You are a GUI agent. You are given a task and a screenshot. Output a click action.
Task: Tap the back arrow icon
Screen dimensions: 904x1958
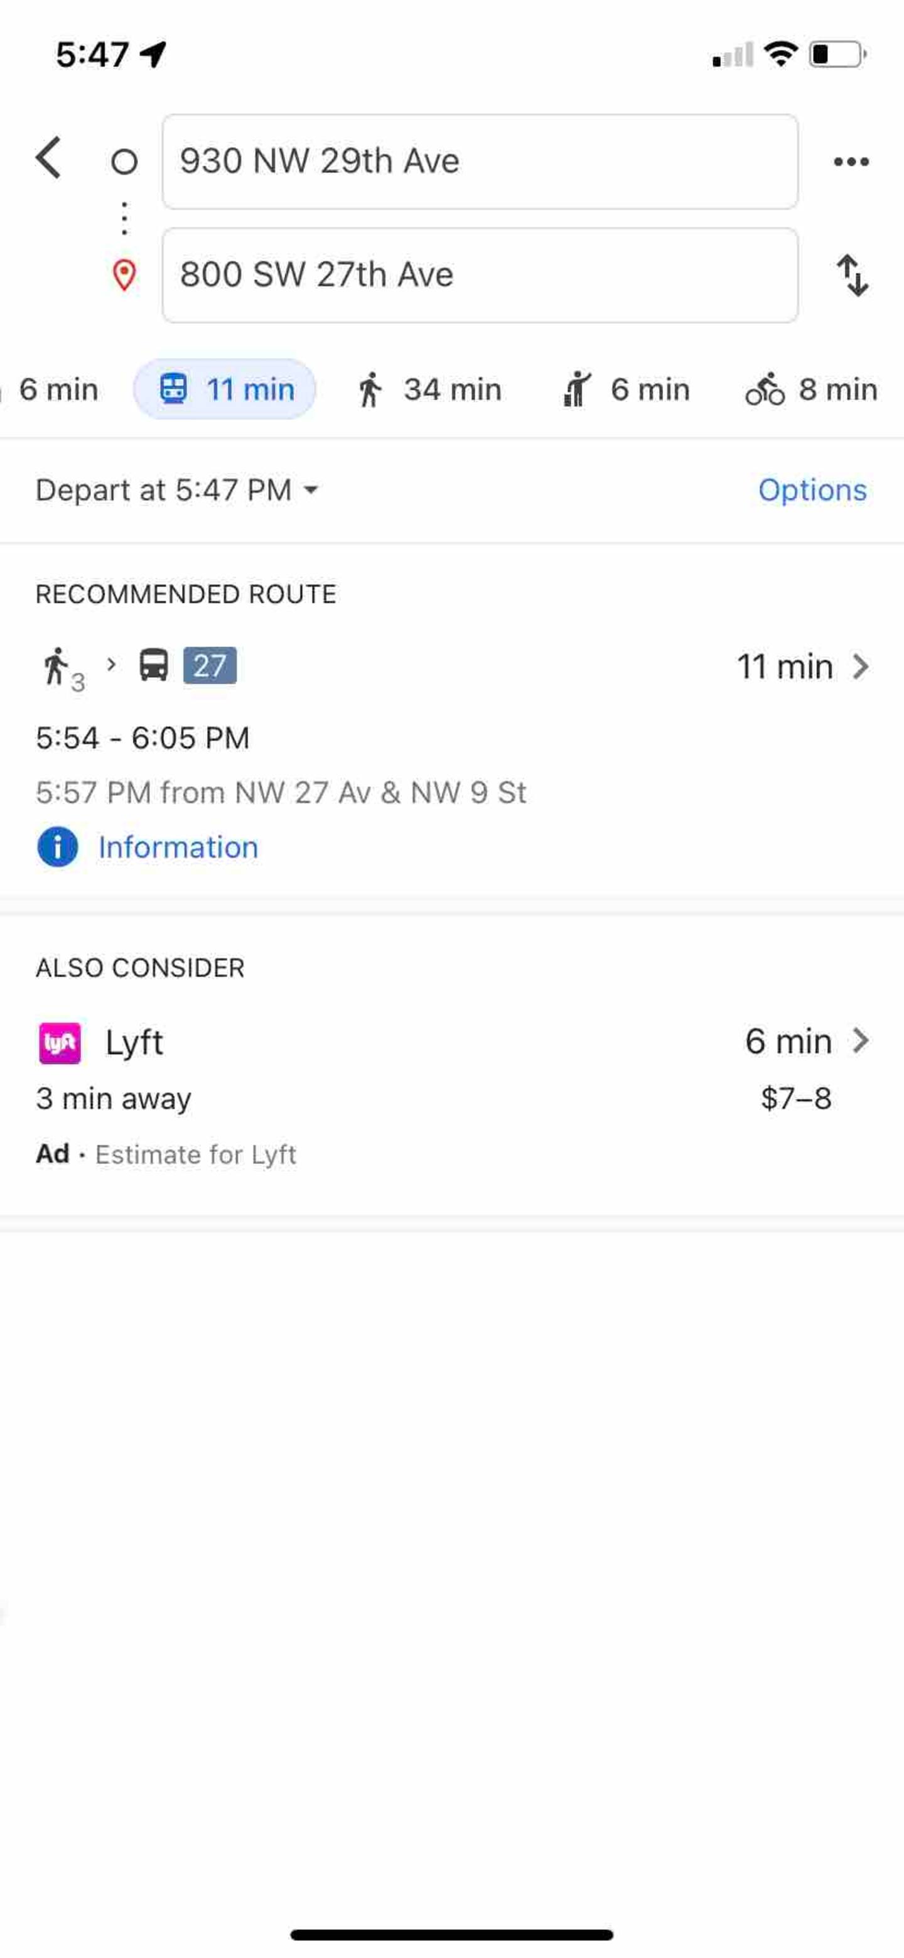(x=48, y=158)
